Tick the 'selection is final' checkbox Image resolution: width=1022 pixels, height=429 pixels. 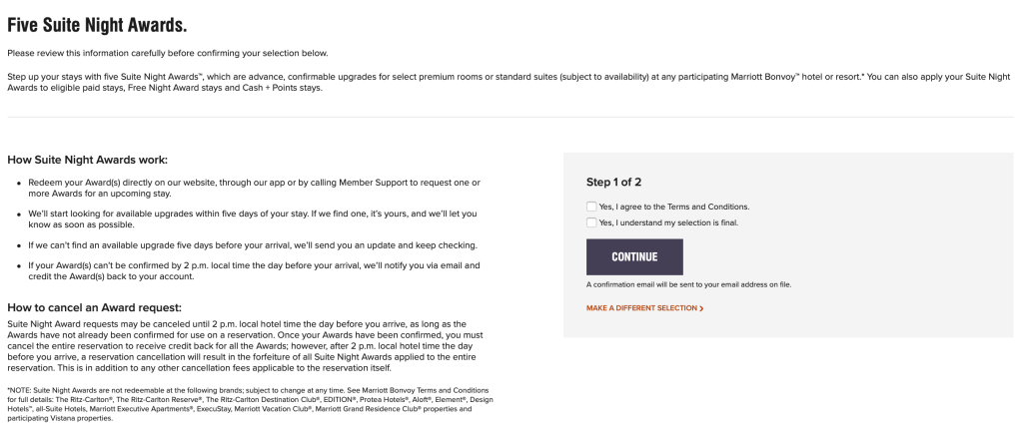[x=591, y=222]
